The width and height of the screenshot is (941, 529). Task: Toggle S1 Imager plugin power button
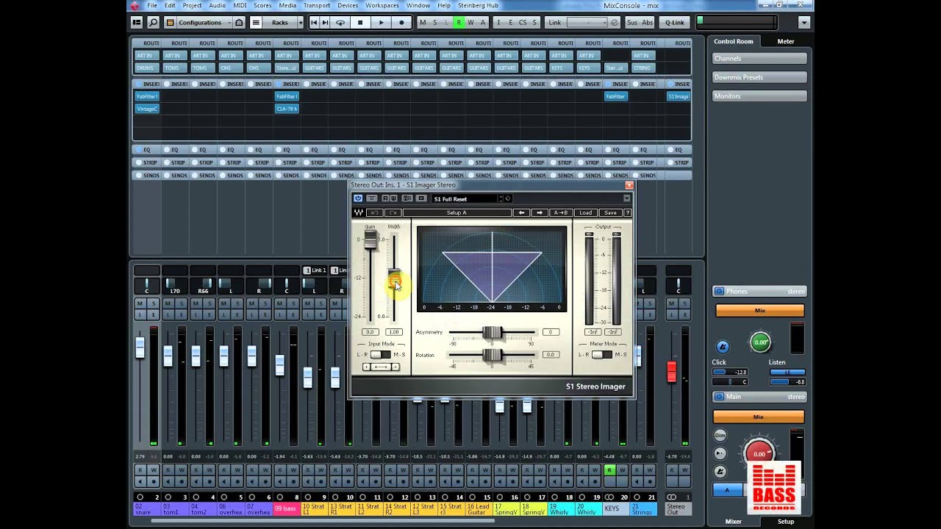pos(358,198)
